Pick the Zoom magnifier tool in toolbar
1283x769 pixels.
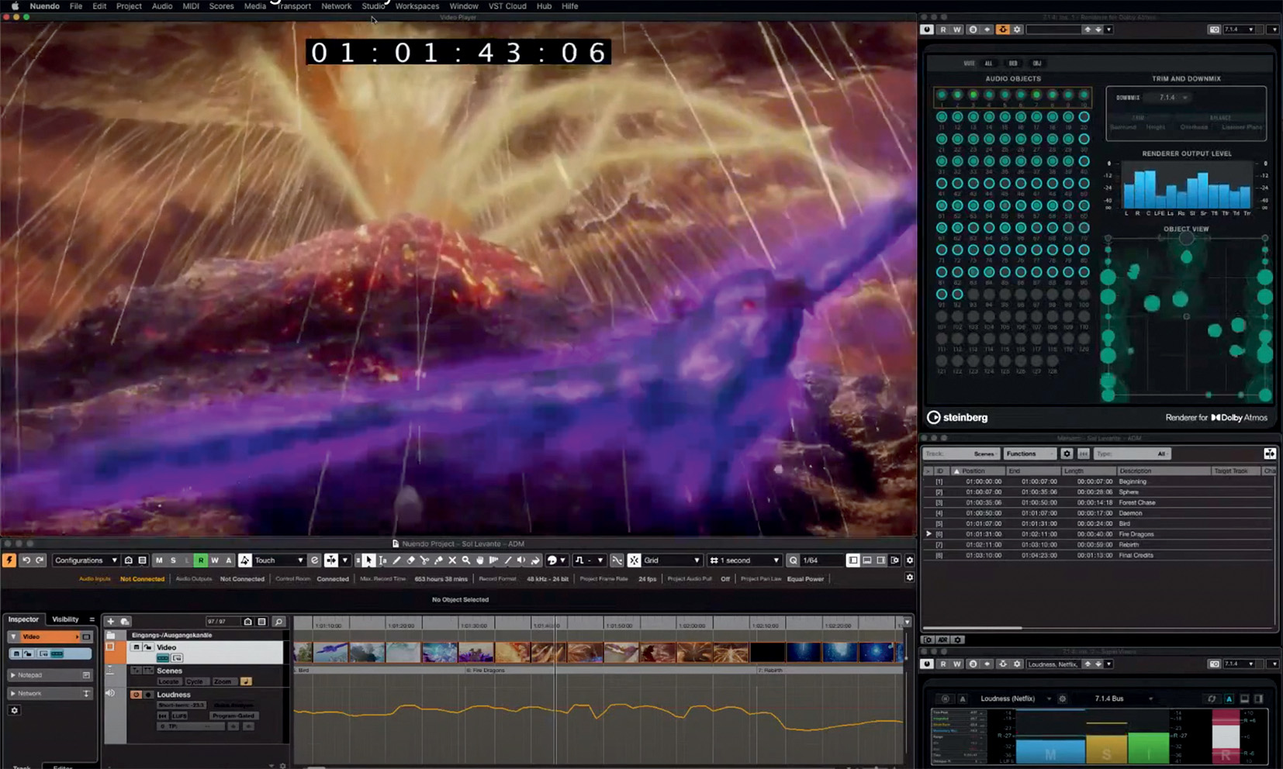(x=466, y=560)
